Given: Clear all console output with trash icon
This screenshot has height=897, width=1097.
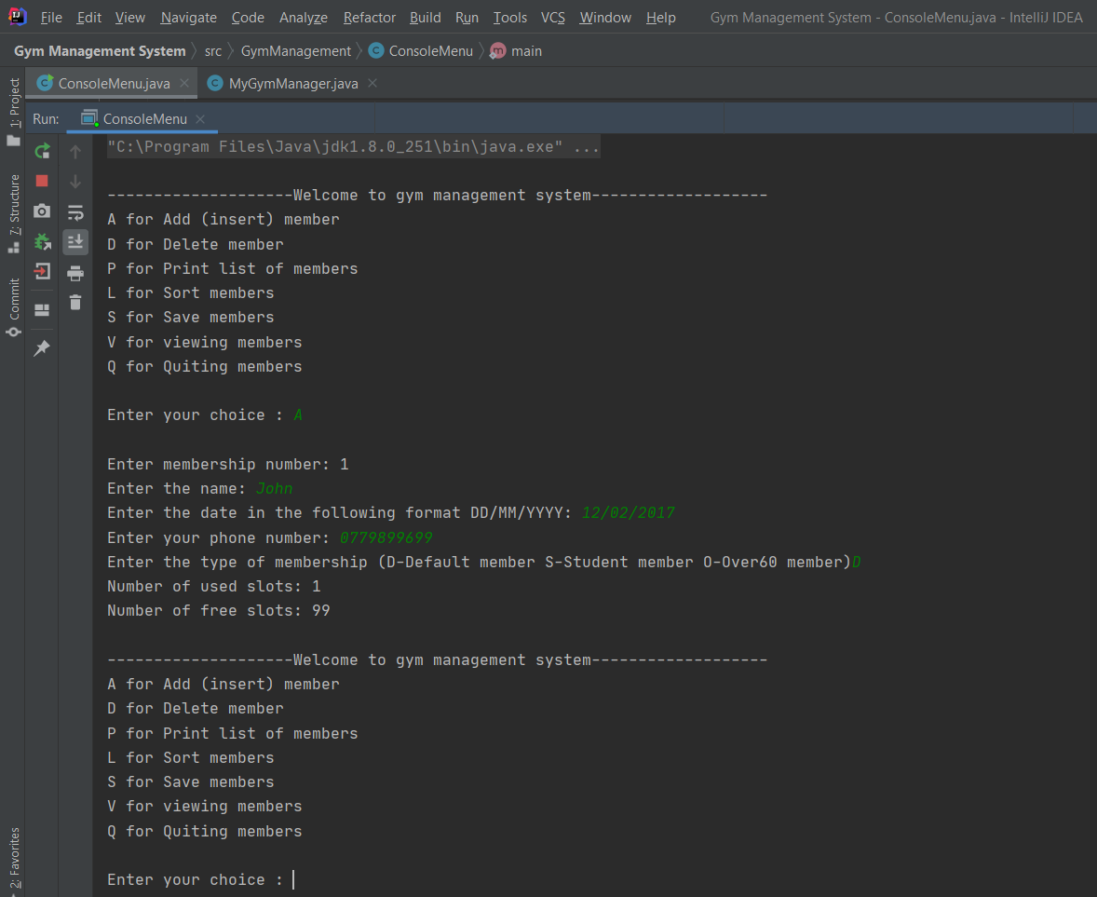Looking at the screenshot, I should 75,302.
